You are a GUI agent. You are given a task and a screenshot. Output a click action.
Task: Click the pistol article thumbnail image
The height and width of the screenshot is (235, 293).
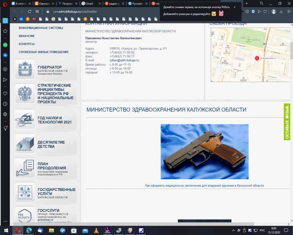(x=204, y=151)
